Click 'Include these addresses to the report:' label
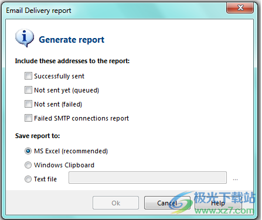 pyautogui.click(x=72, y=61)
